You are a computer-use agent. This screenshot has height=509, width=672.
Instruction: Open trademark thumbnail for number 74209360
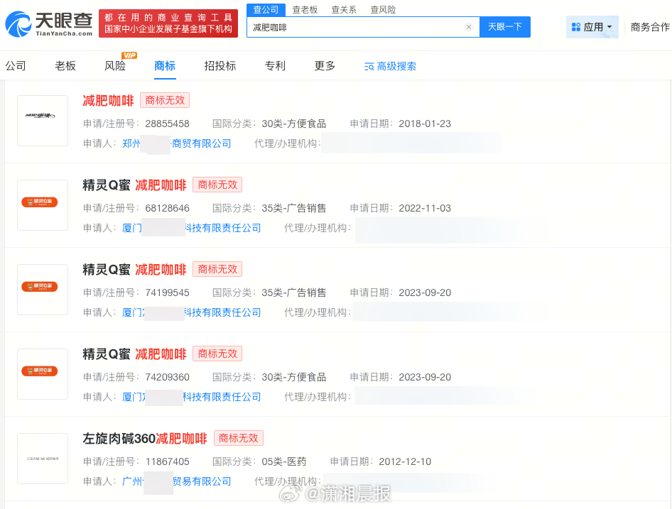(43, 373)
